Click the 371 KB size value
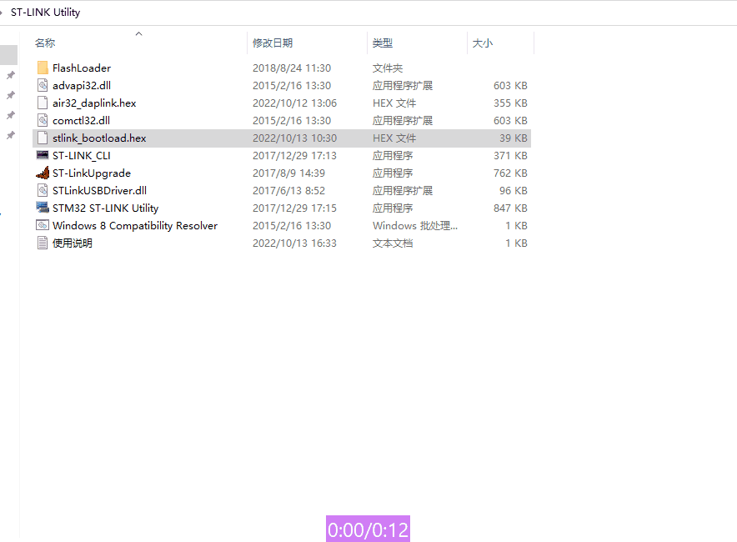Screen dimensions: 737x542 (510, 156)
